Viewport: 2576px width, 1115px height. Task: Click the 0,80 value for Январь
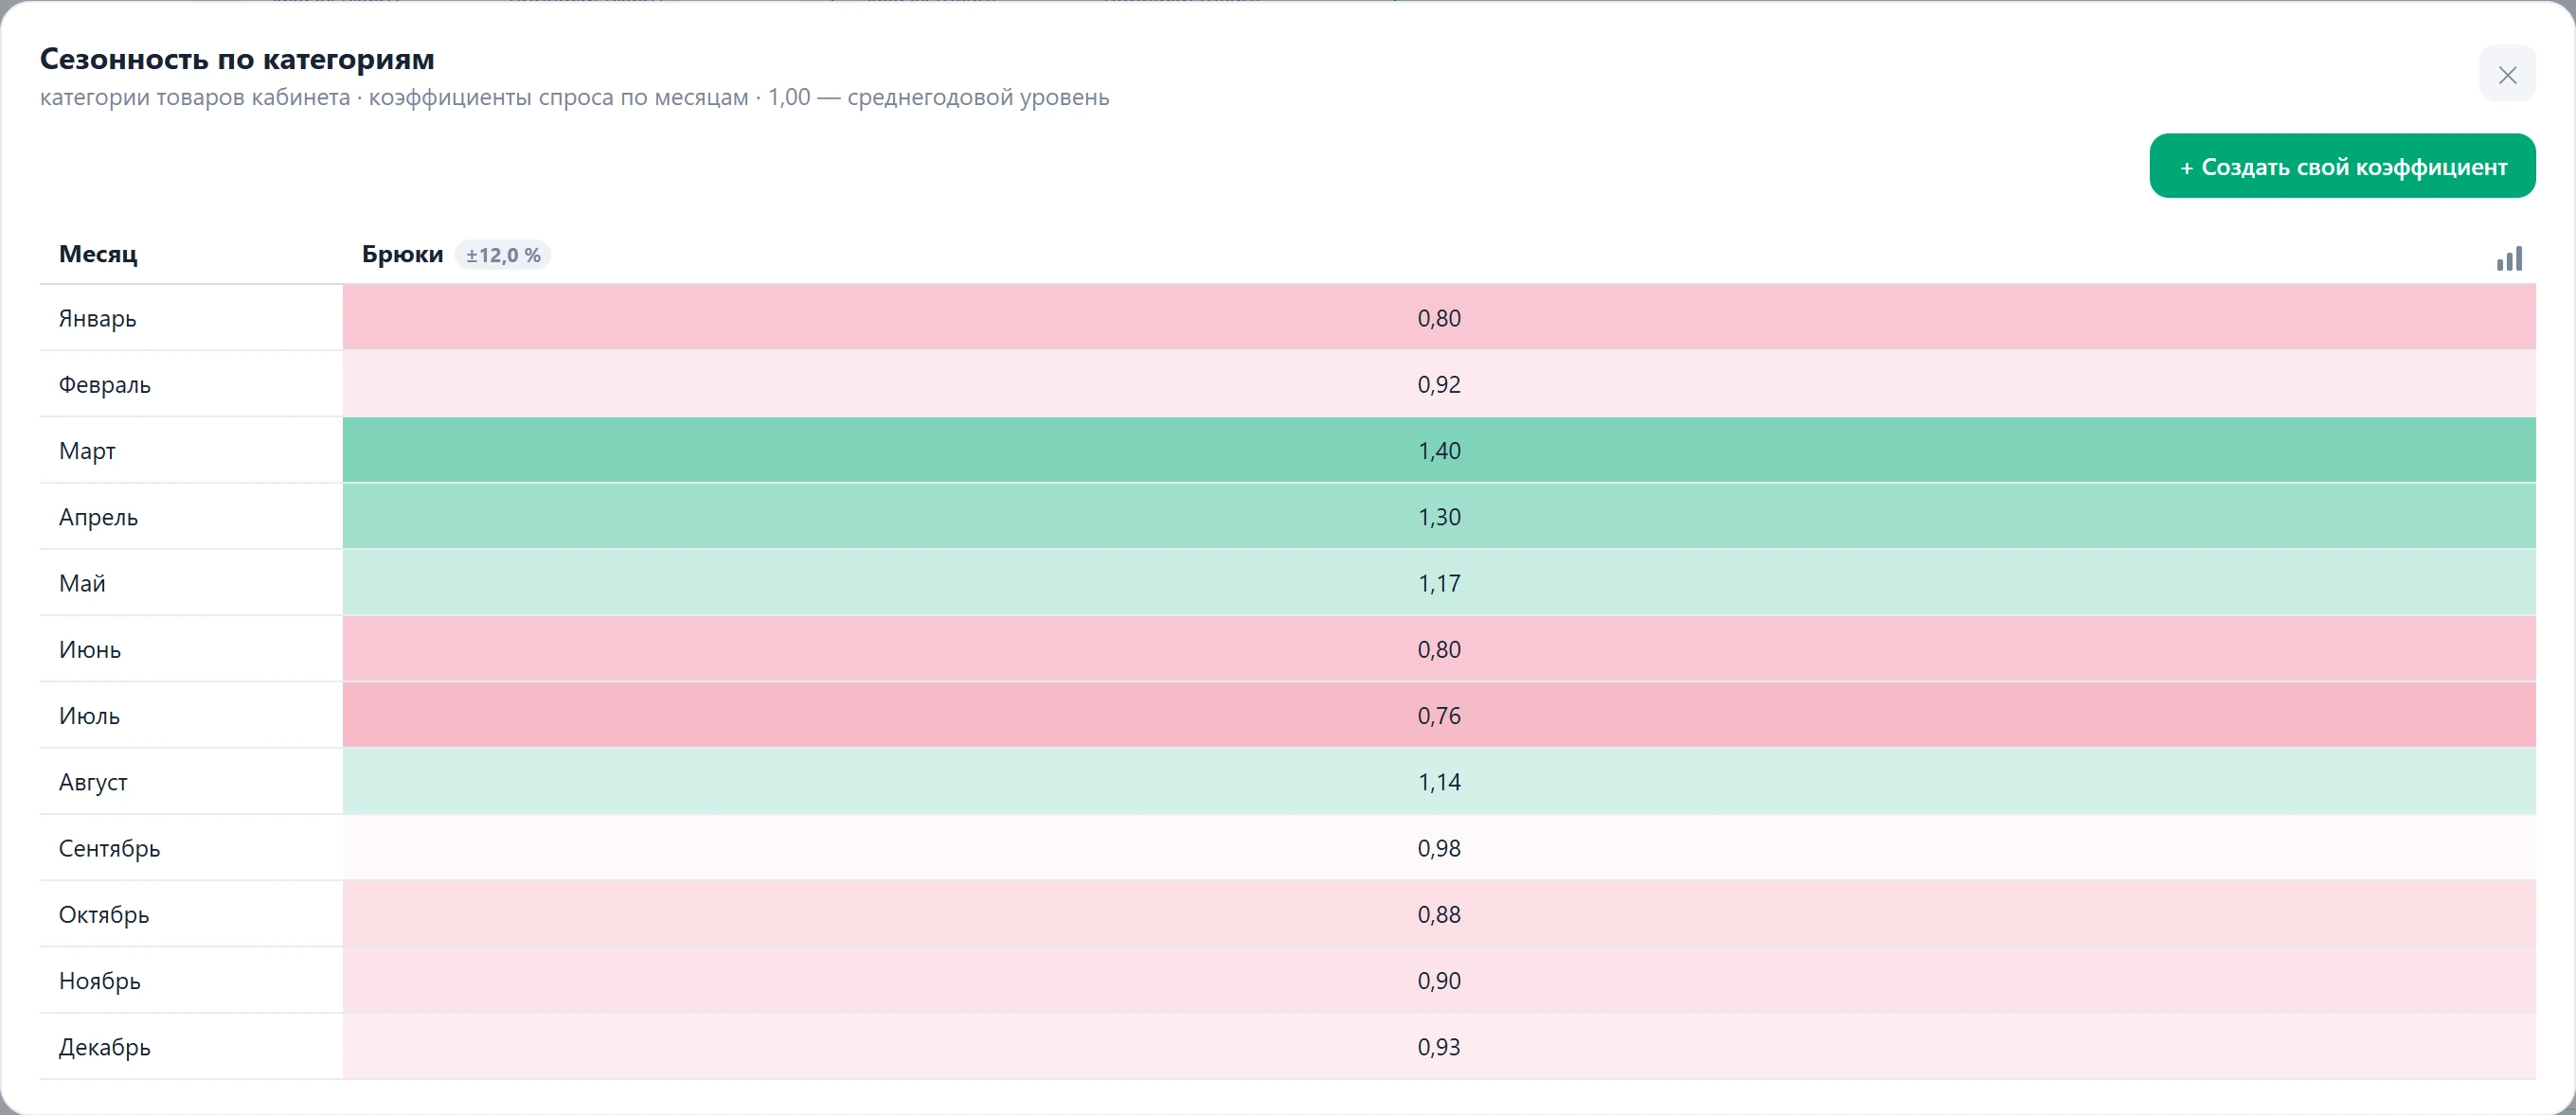pos(1439,318)
